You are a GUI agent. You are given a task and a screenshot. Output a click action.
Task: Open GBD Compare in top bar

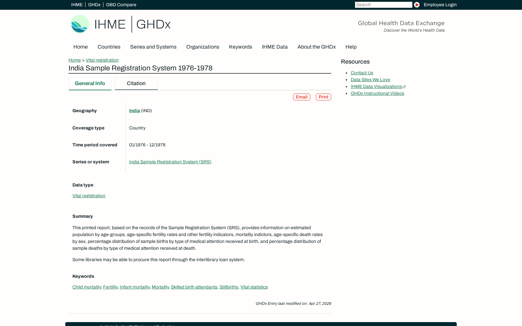(121, 5)
